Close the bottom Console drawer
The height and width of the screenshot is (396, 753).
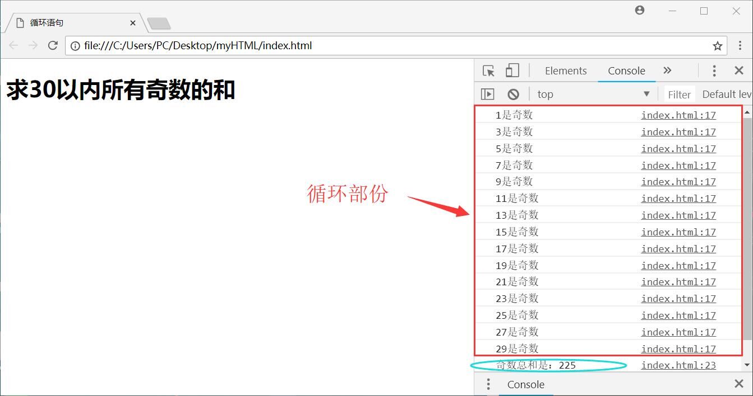pos(739,384)
